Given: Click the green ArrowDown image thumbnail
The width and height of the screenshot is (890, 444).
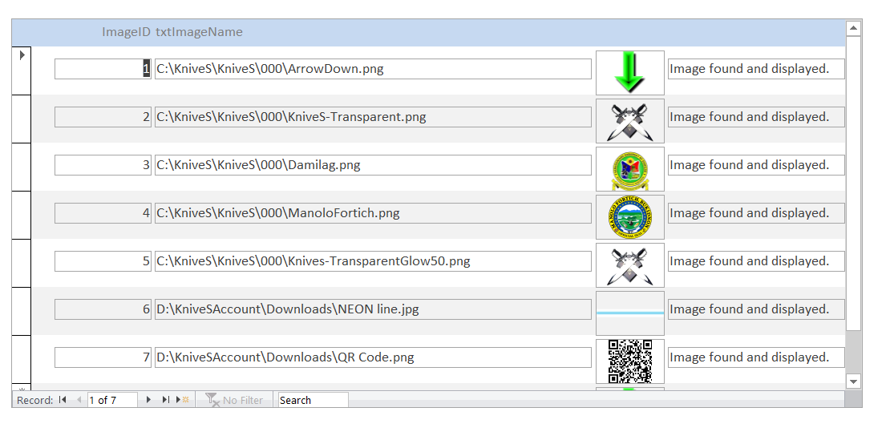Looking at the screenshot, I should [x=630, y=73].
